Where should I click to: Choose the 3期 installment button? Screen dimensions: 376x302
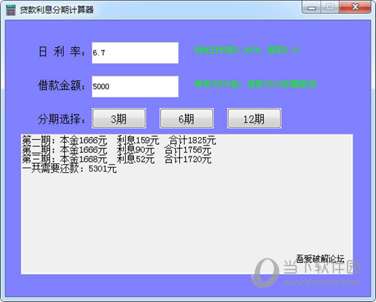(119, 118)
